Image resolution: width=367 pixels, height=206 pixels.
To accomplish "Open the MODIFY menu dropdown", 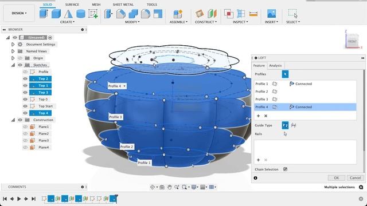I will (x=132, y=22).
